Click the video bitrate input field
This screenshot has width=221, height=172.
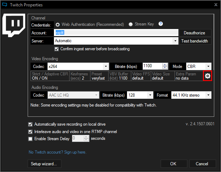(152, 66)
